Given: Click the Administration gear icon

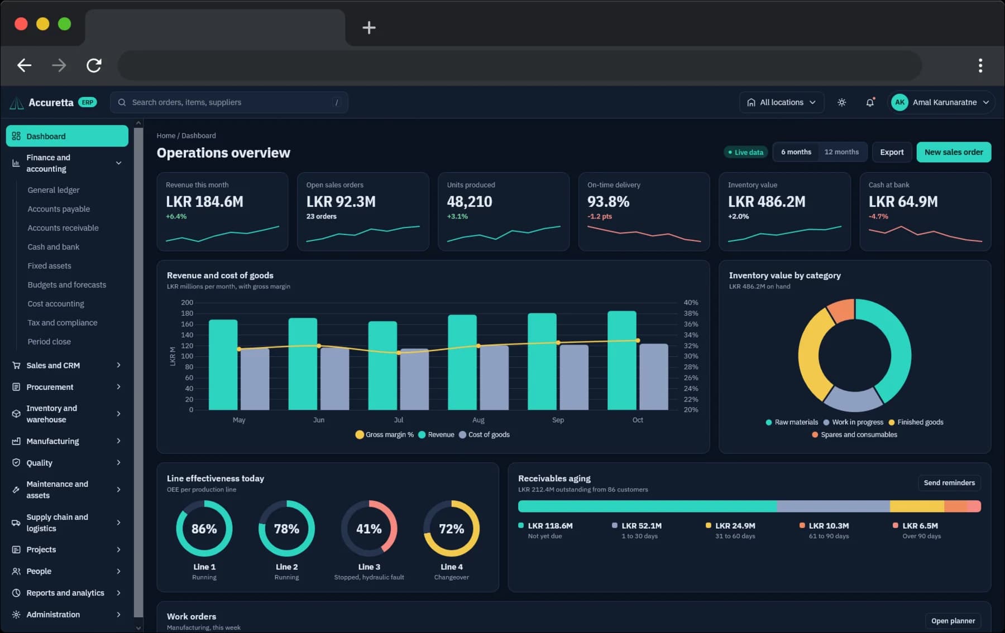Looking at the screenshot, I should coord(16,615).
